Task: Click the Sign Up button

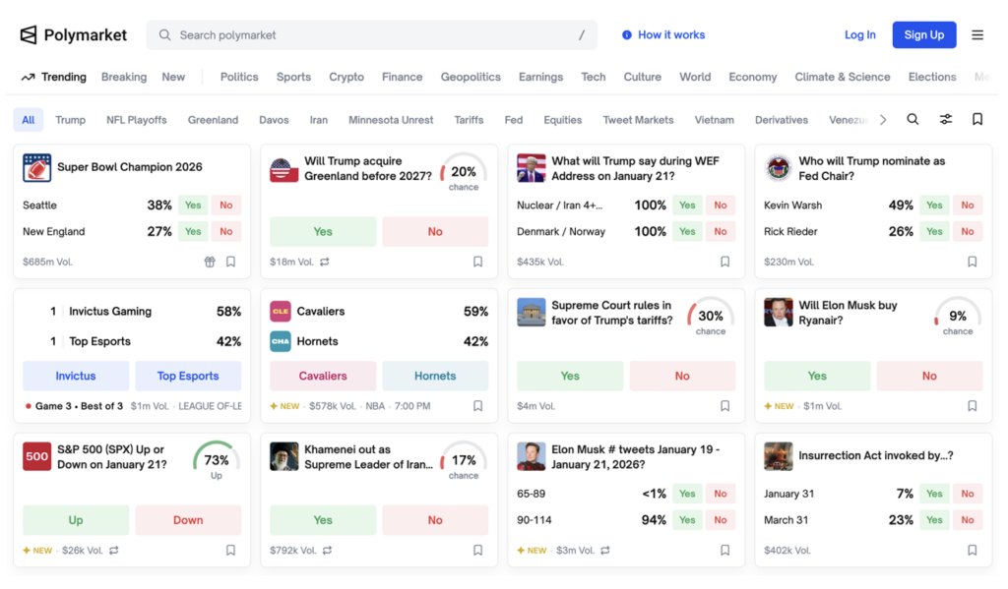Action: (x=923, y=35)
